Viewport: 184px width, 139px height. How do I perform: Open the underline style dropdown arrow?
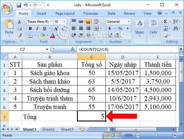click(50, 28)
